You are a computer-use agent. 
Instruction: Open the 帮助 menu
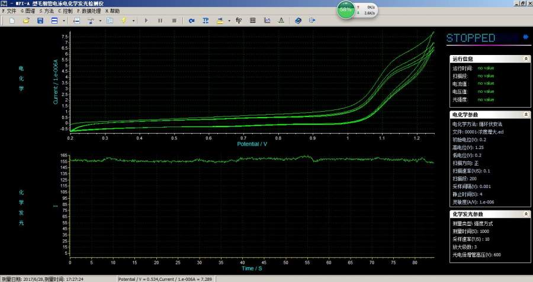pos(112,11)
